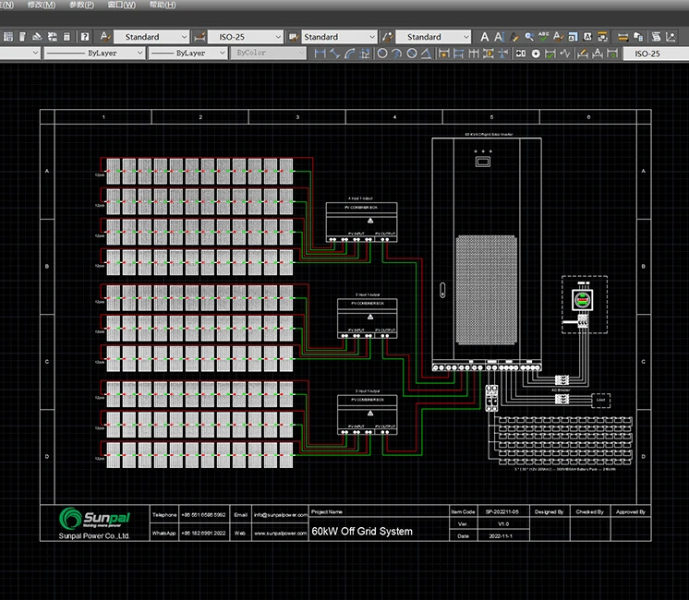Click the Find text magnifier icon
The image size is (689, 600).
coord(529,36)
